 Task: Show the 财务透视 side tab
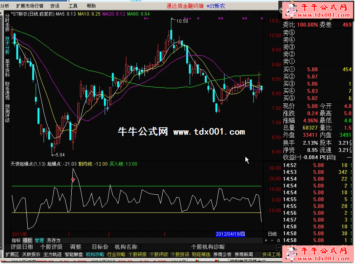pyautogui.click(x=7, y=91)
